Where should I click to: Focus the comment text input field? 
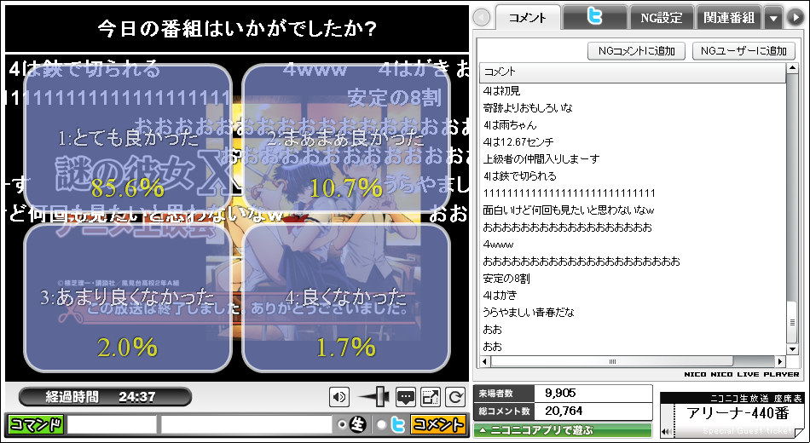(x=246, y=424)
